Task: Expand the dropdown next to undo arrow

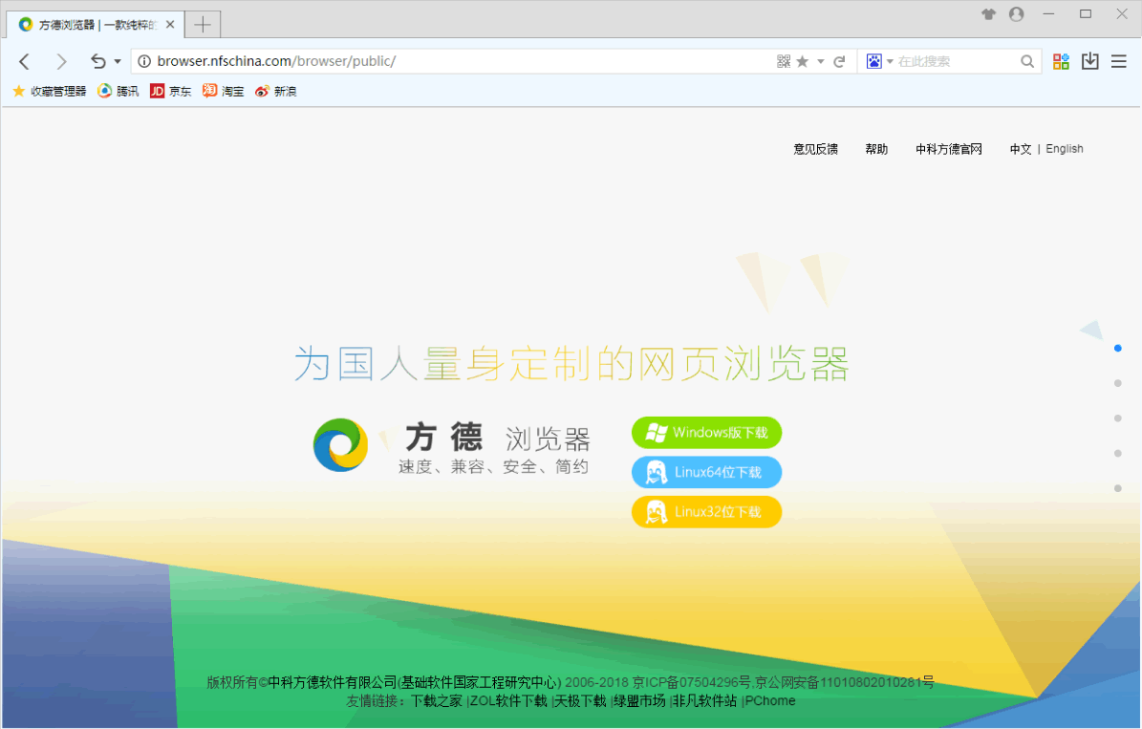Action: pos(118,62)
